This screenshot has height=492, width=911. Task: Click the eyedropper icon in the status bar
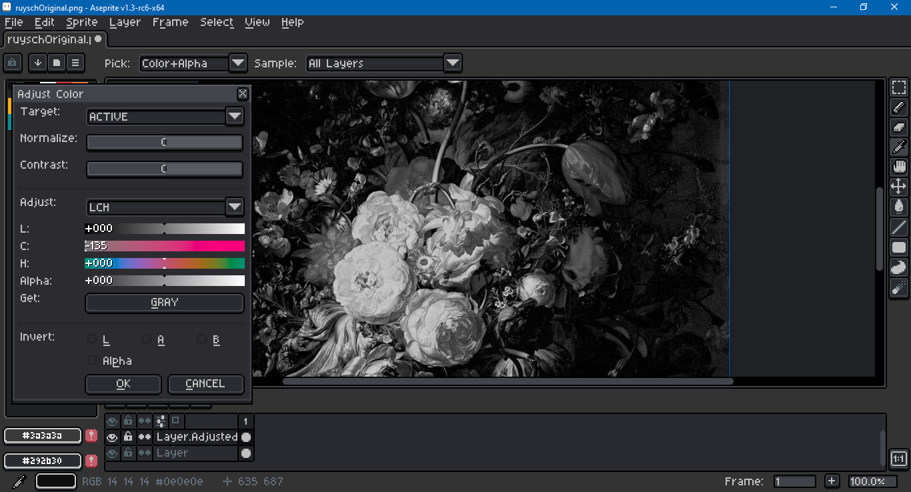point(19,481)
